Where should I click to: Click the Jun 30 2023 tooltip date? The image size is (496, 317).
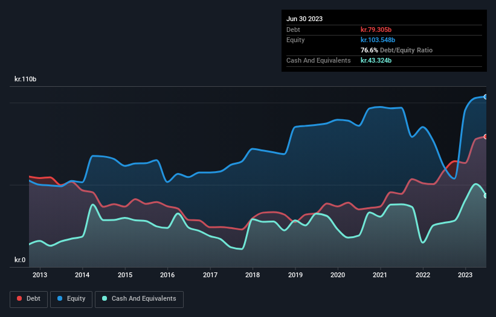pos(304,19)
